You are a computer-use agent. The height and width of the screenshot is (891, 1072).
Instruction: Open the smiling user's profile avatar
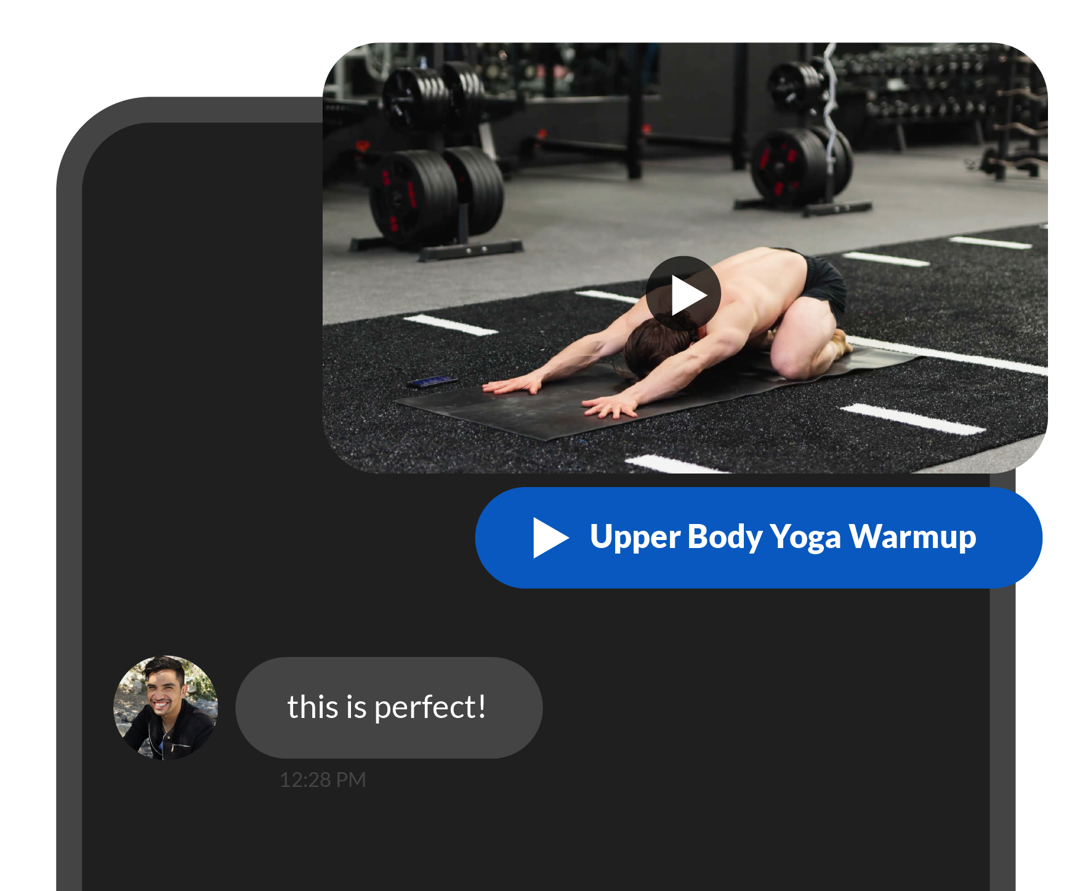point(166,707)
